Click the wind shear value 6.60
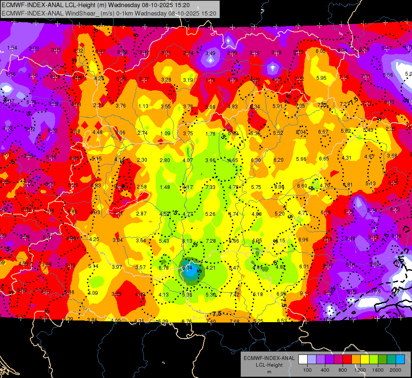Viewport: 412px width, 378px height. 302,186
